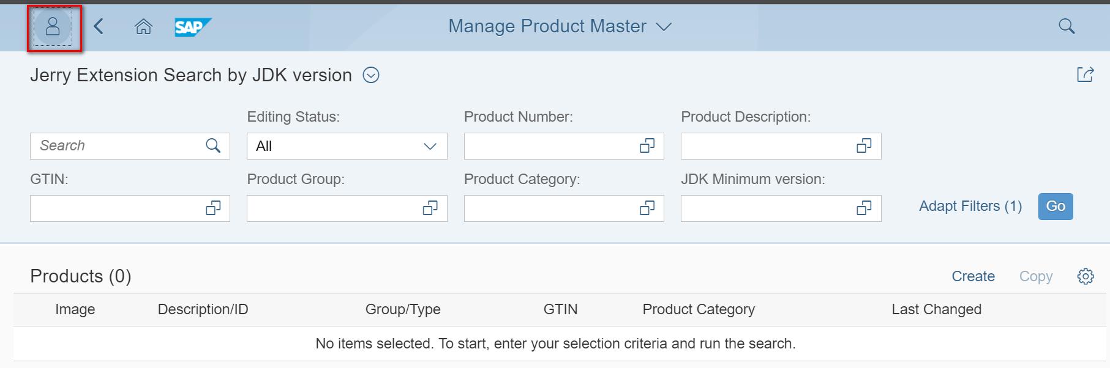Click the back navigation arrow
This screenshot has height=368, width=1110.
pos(99,26)
